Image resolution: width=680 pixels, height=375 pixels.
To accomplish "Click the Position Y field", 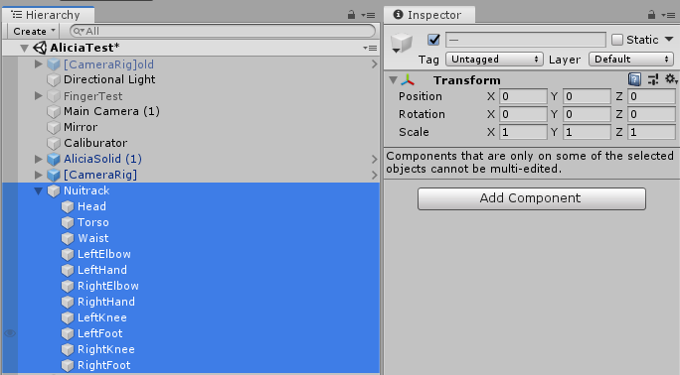I will point(587,96).
